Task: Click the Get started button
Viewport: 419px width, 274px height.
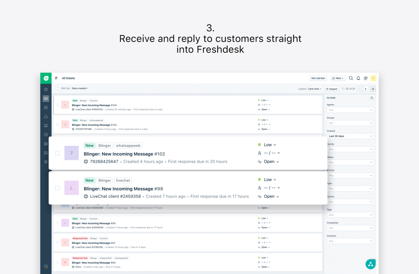Action: (x=318, y=78)
